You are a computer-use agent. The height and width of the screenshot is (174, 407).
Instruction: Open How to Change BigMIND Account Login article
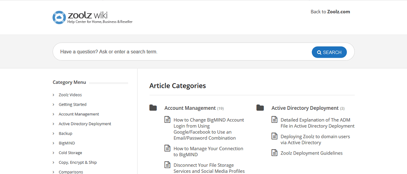coord(209,129)
